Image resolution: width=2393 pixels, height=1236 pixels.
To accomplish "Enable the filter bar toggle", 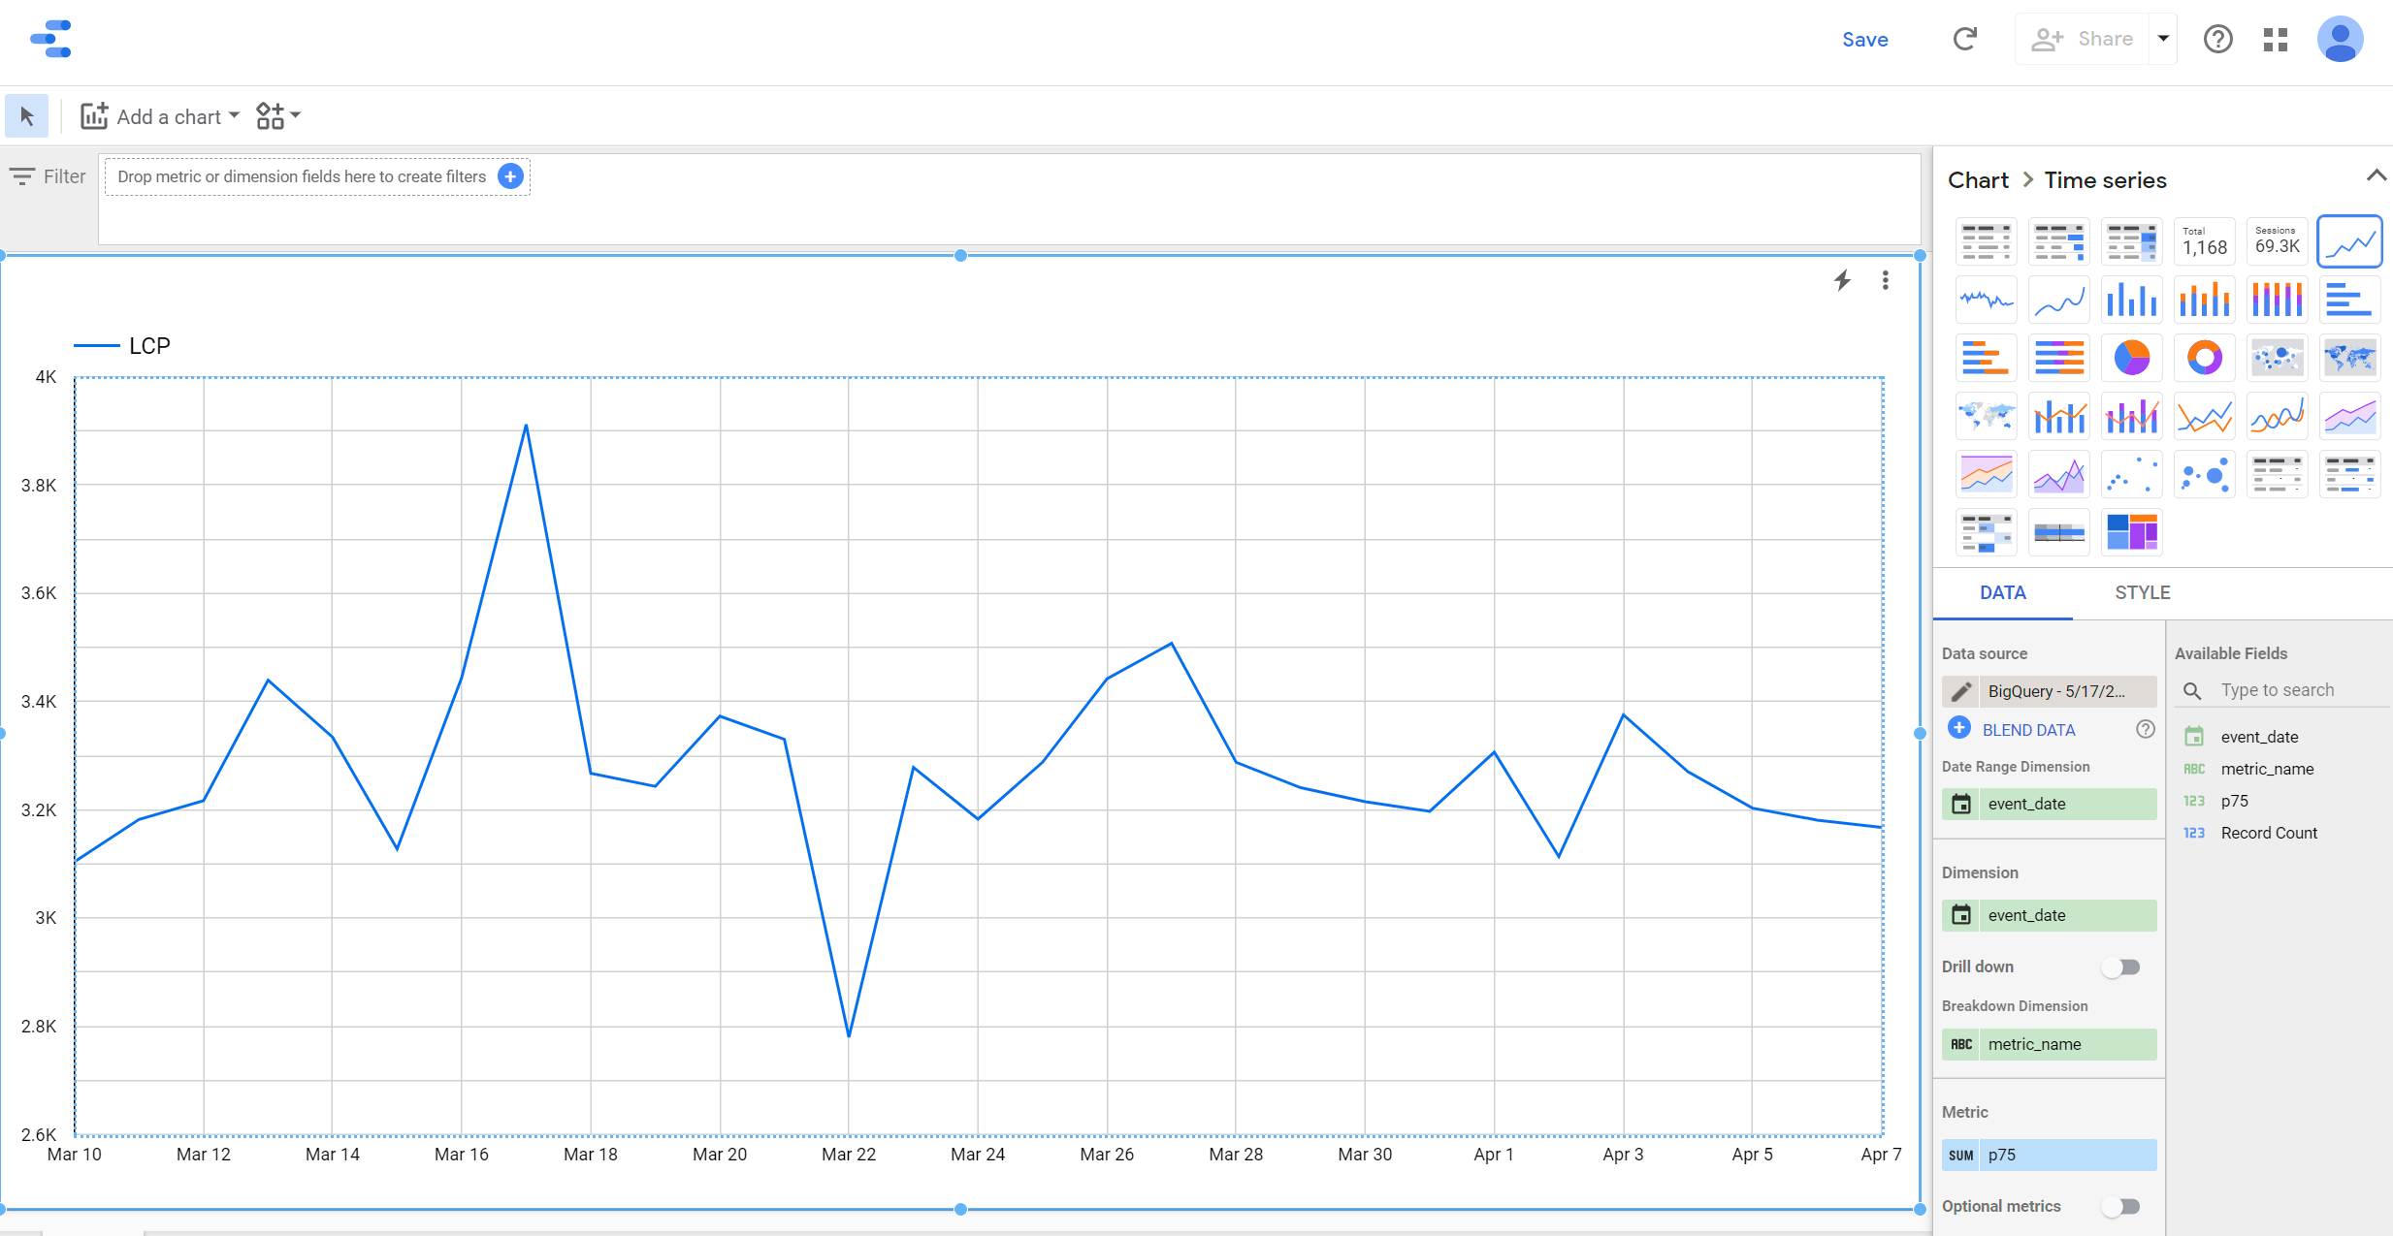I will click(50, 176).
